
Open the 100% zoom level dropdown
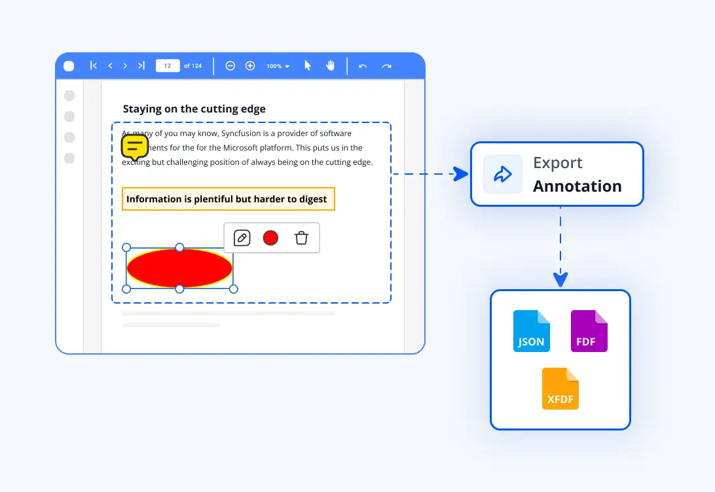(275, 65)
